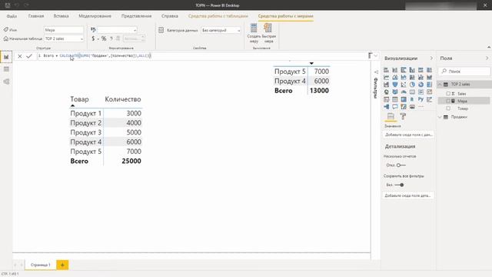492x277 pixels.
Task: Apply currency format with dollar icon
Action: [x=93, y=38]
